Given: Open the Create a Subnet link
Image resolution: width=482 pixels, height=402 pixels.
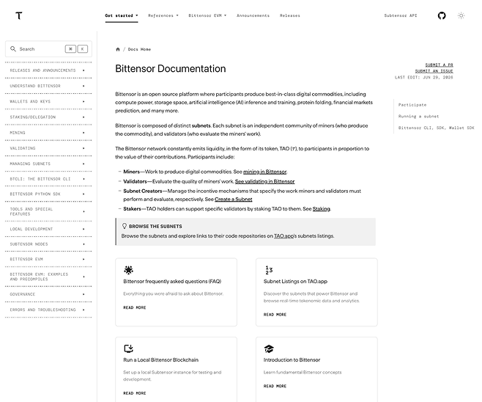Looking at the screenshot, I should (x=234, y=199).
